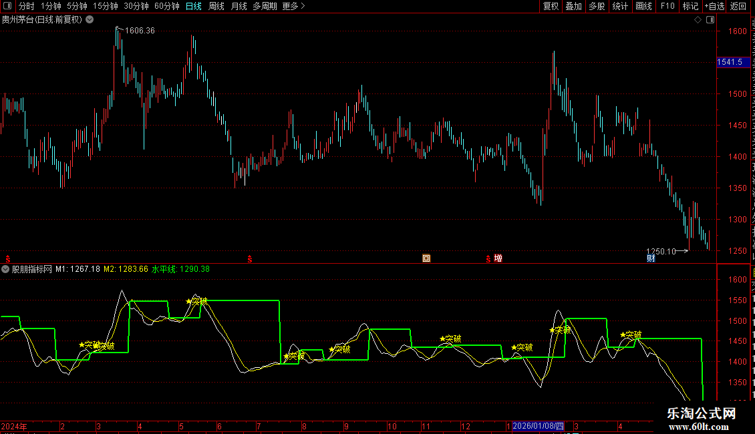The height and width of the screenshot is (434, 755).
Task: Add stock with +自选 button
Action: tap(714, 6)
